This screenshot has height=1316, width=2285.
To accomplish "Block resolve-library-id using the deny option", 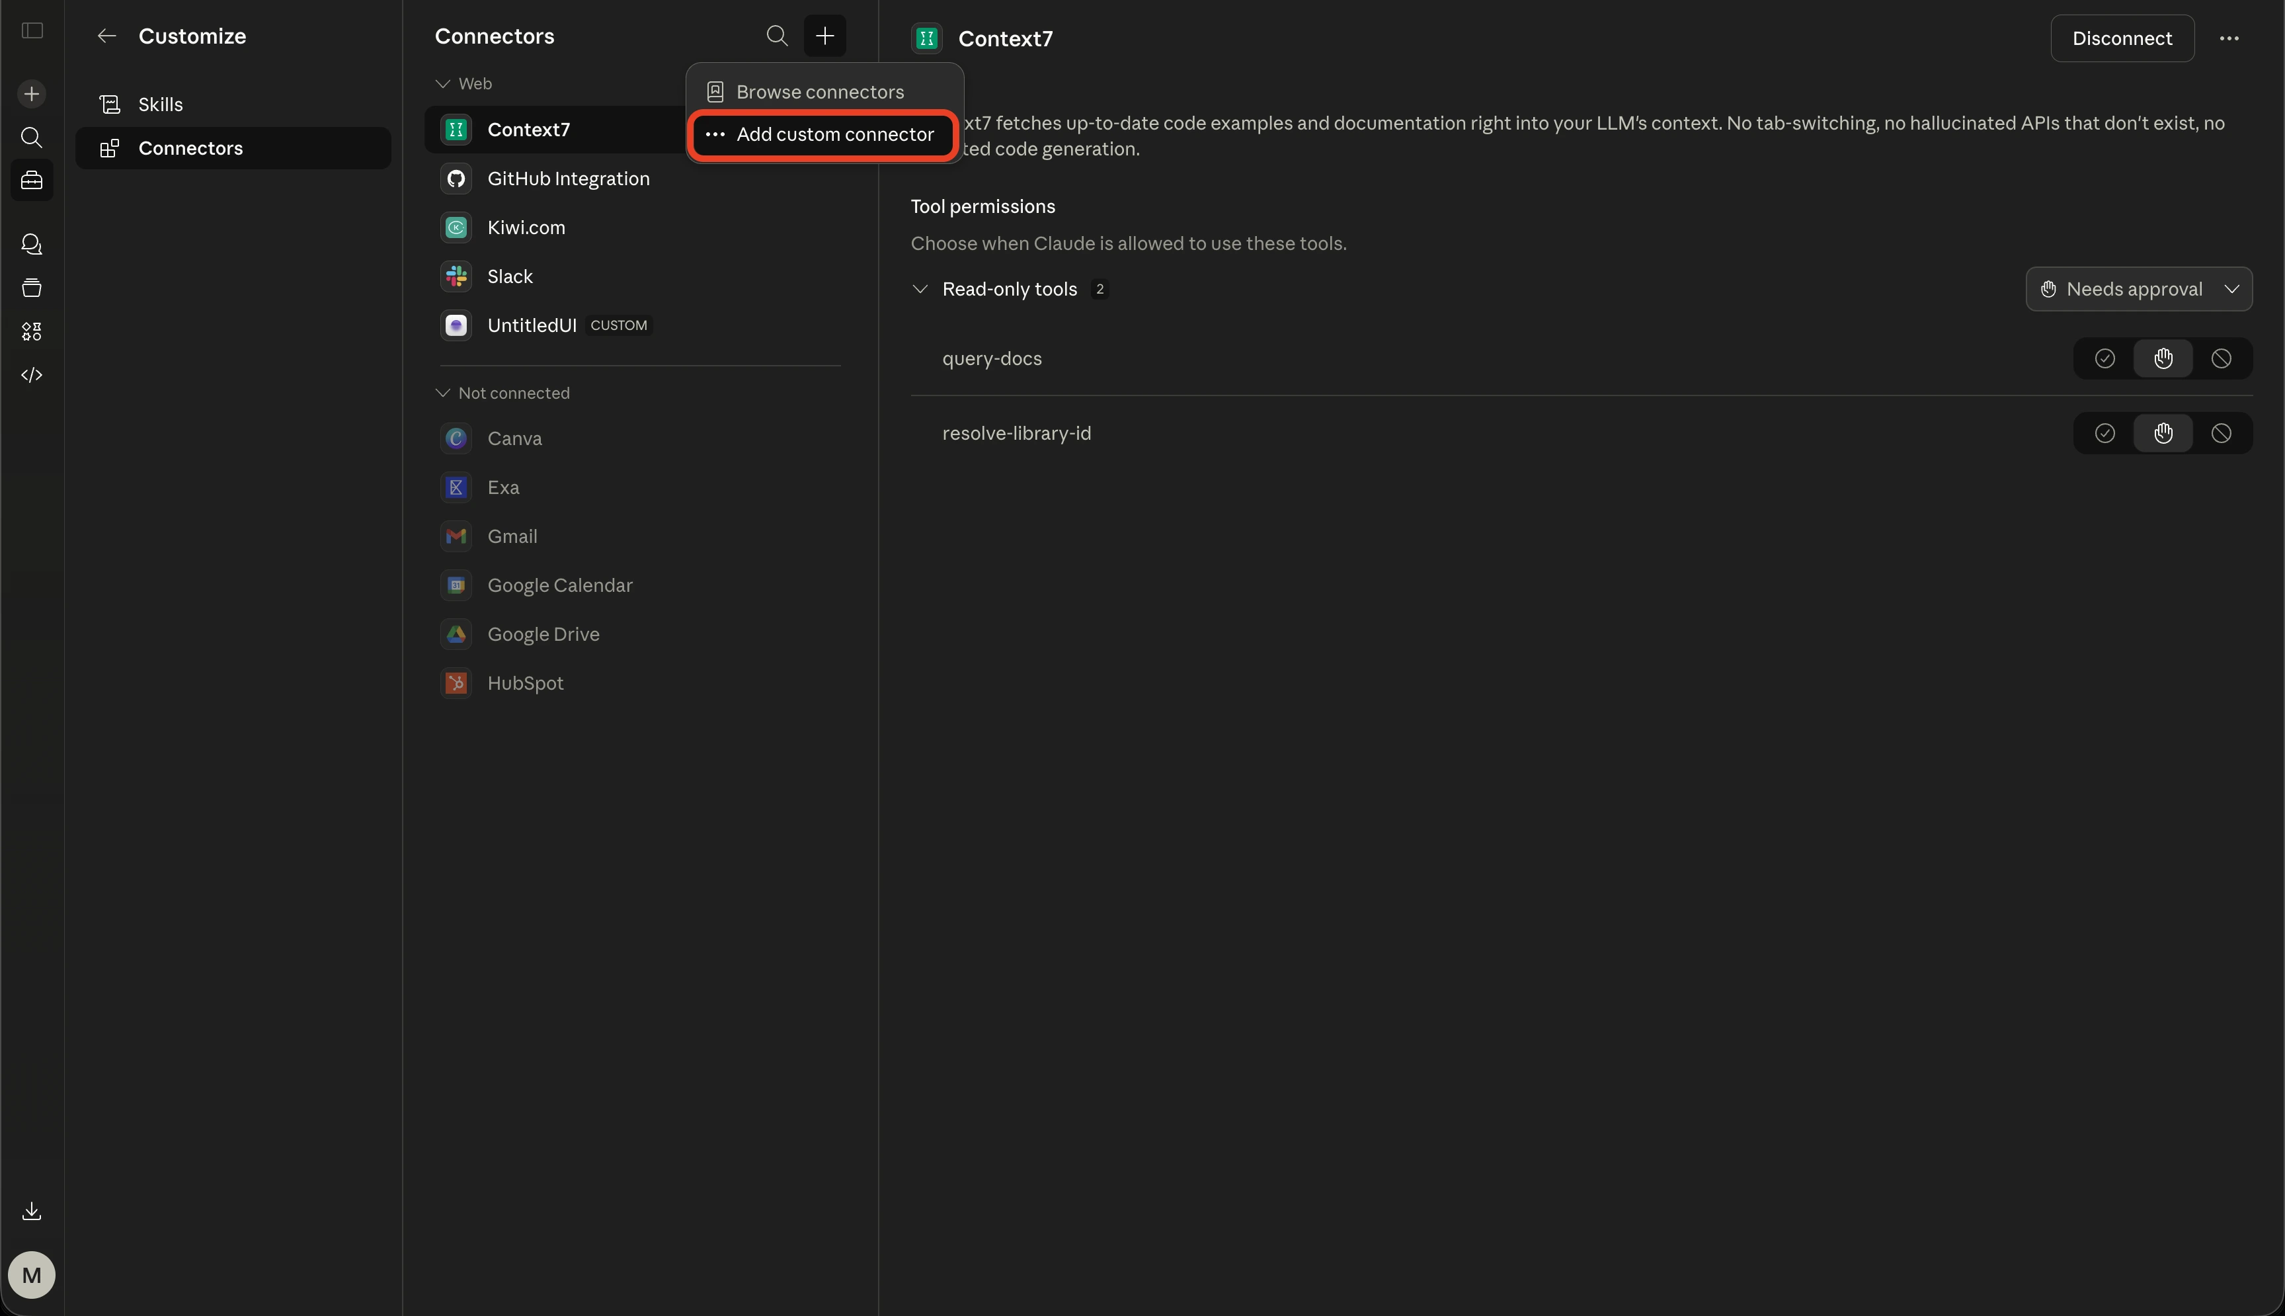I will [x=2222, y=433].
